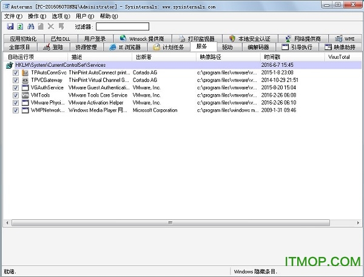Click the VMTools vm icon
The height and width of the screenshot is (277, 364).
click(x=25, y=95)
